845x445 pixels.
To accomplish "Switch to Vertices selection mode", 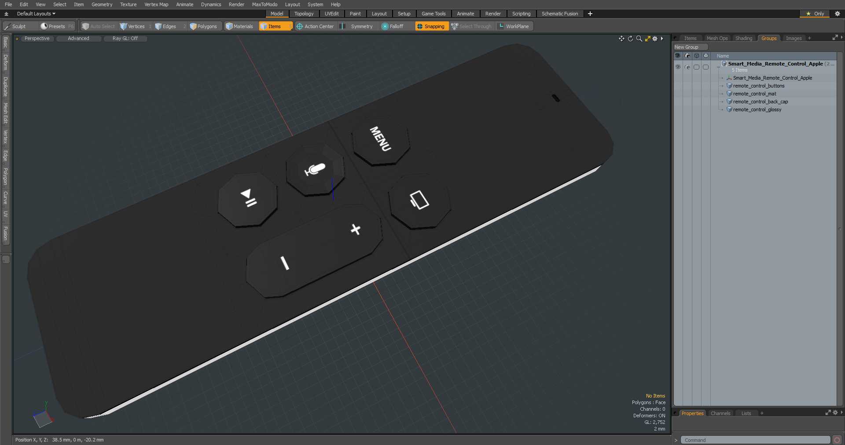I will [136, 26].
